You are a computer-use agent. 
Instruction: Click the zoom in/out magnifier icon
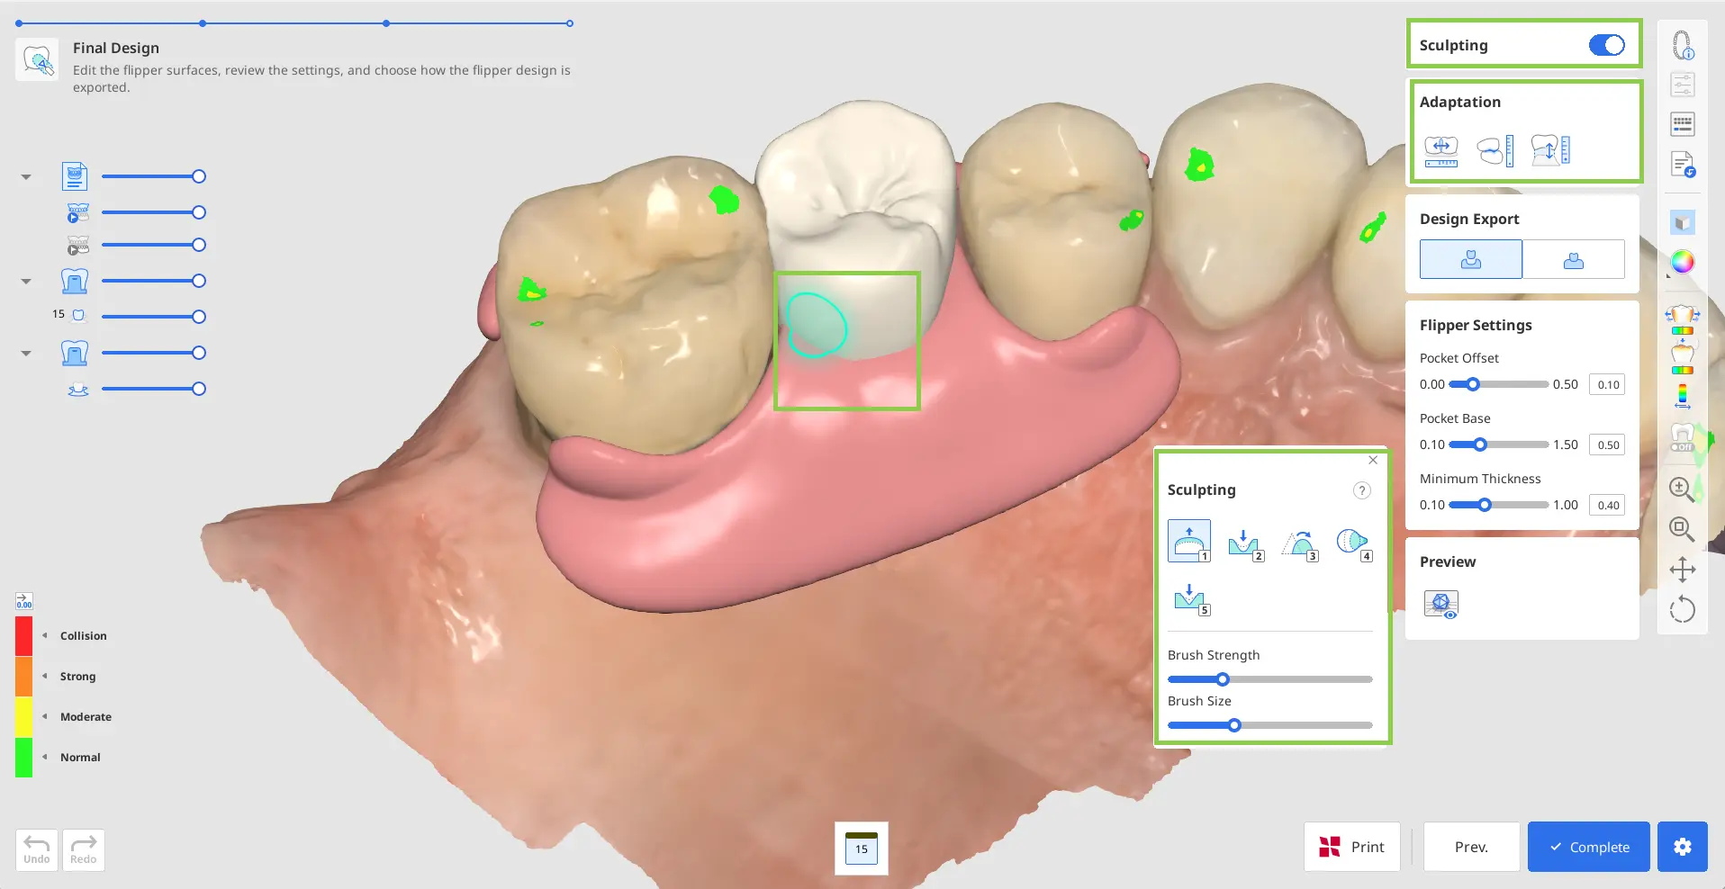pyautogui.click(x=1682, y=489)
